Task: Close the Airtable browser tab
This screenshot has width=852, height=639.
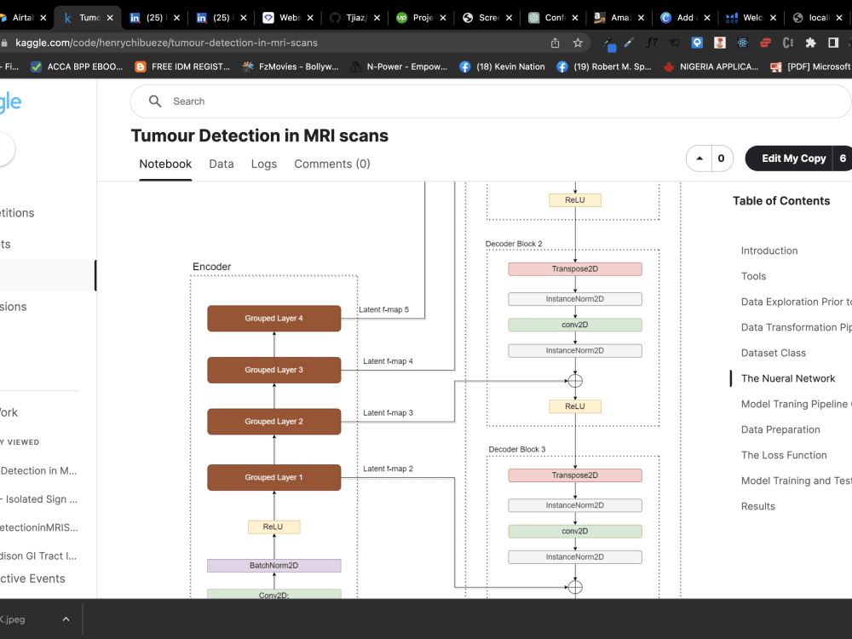Action: 43,18
